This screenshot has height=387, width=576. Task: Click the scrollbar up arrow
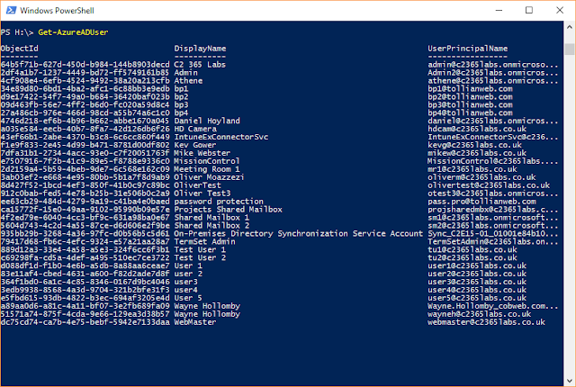click(570, 27)
